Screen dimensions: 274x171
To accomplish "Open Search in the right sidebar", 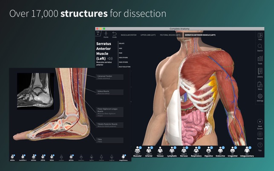I will [x=260, y=47].
